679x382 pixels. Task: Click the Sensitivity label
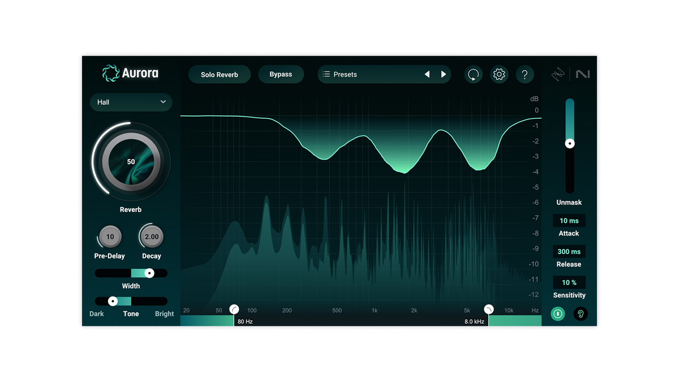(569, 295)
